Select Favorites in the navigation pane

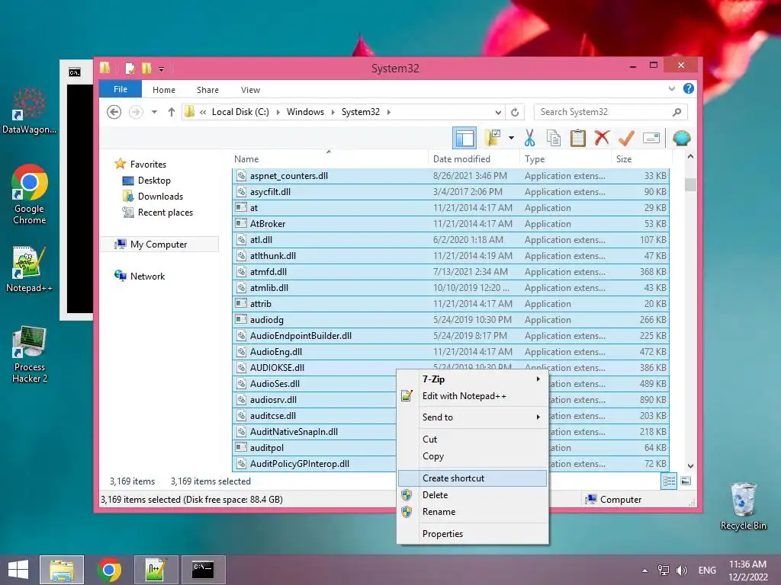tap(148, 165)
